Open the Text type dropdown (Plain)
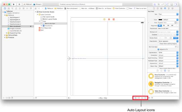This screenshot has height=112, width=182. (168, 14)
